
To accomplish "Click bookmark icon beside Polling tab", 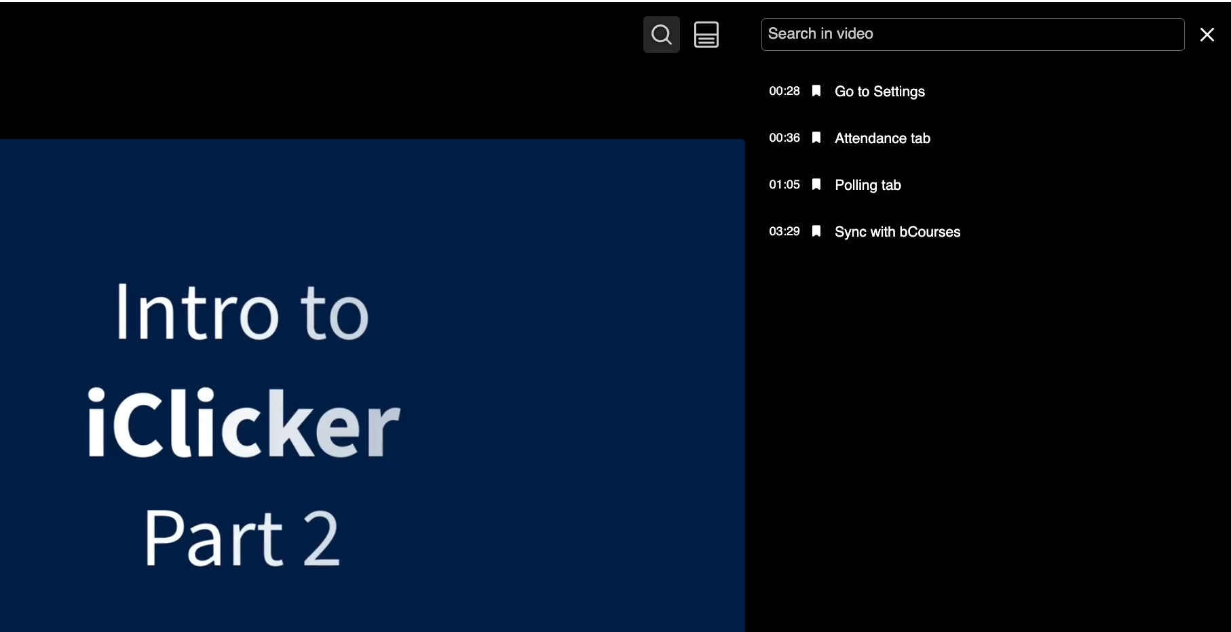I will click(x=816, y=184).
